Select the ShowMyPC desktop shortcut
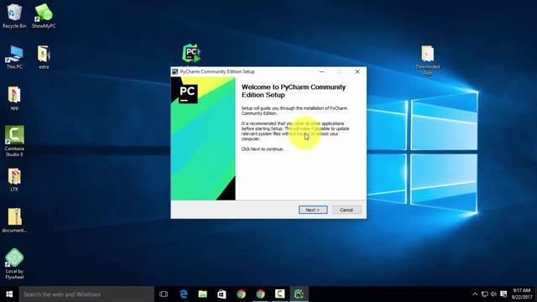537x302 pixels. pos(44,16)
